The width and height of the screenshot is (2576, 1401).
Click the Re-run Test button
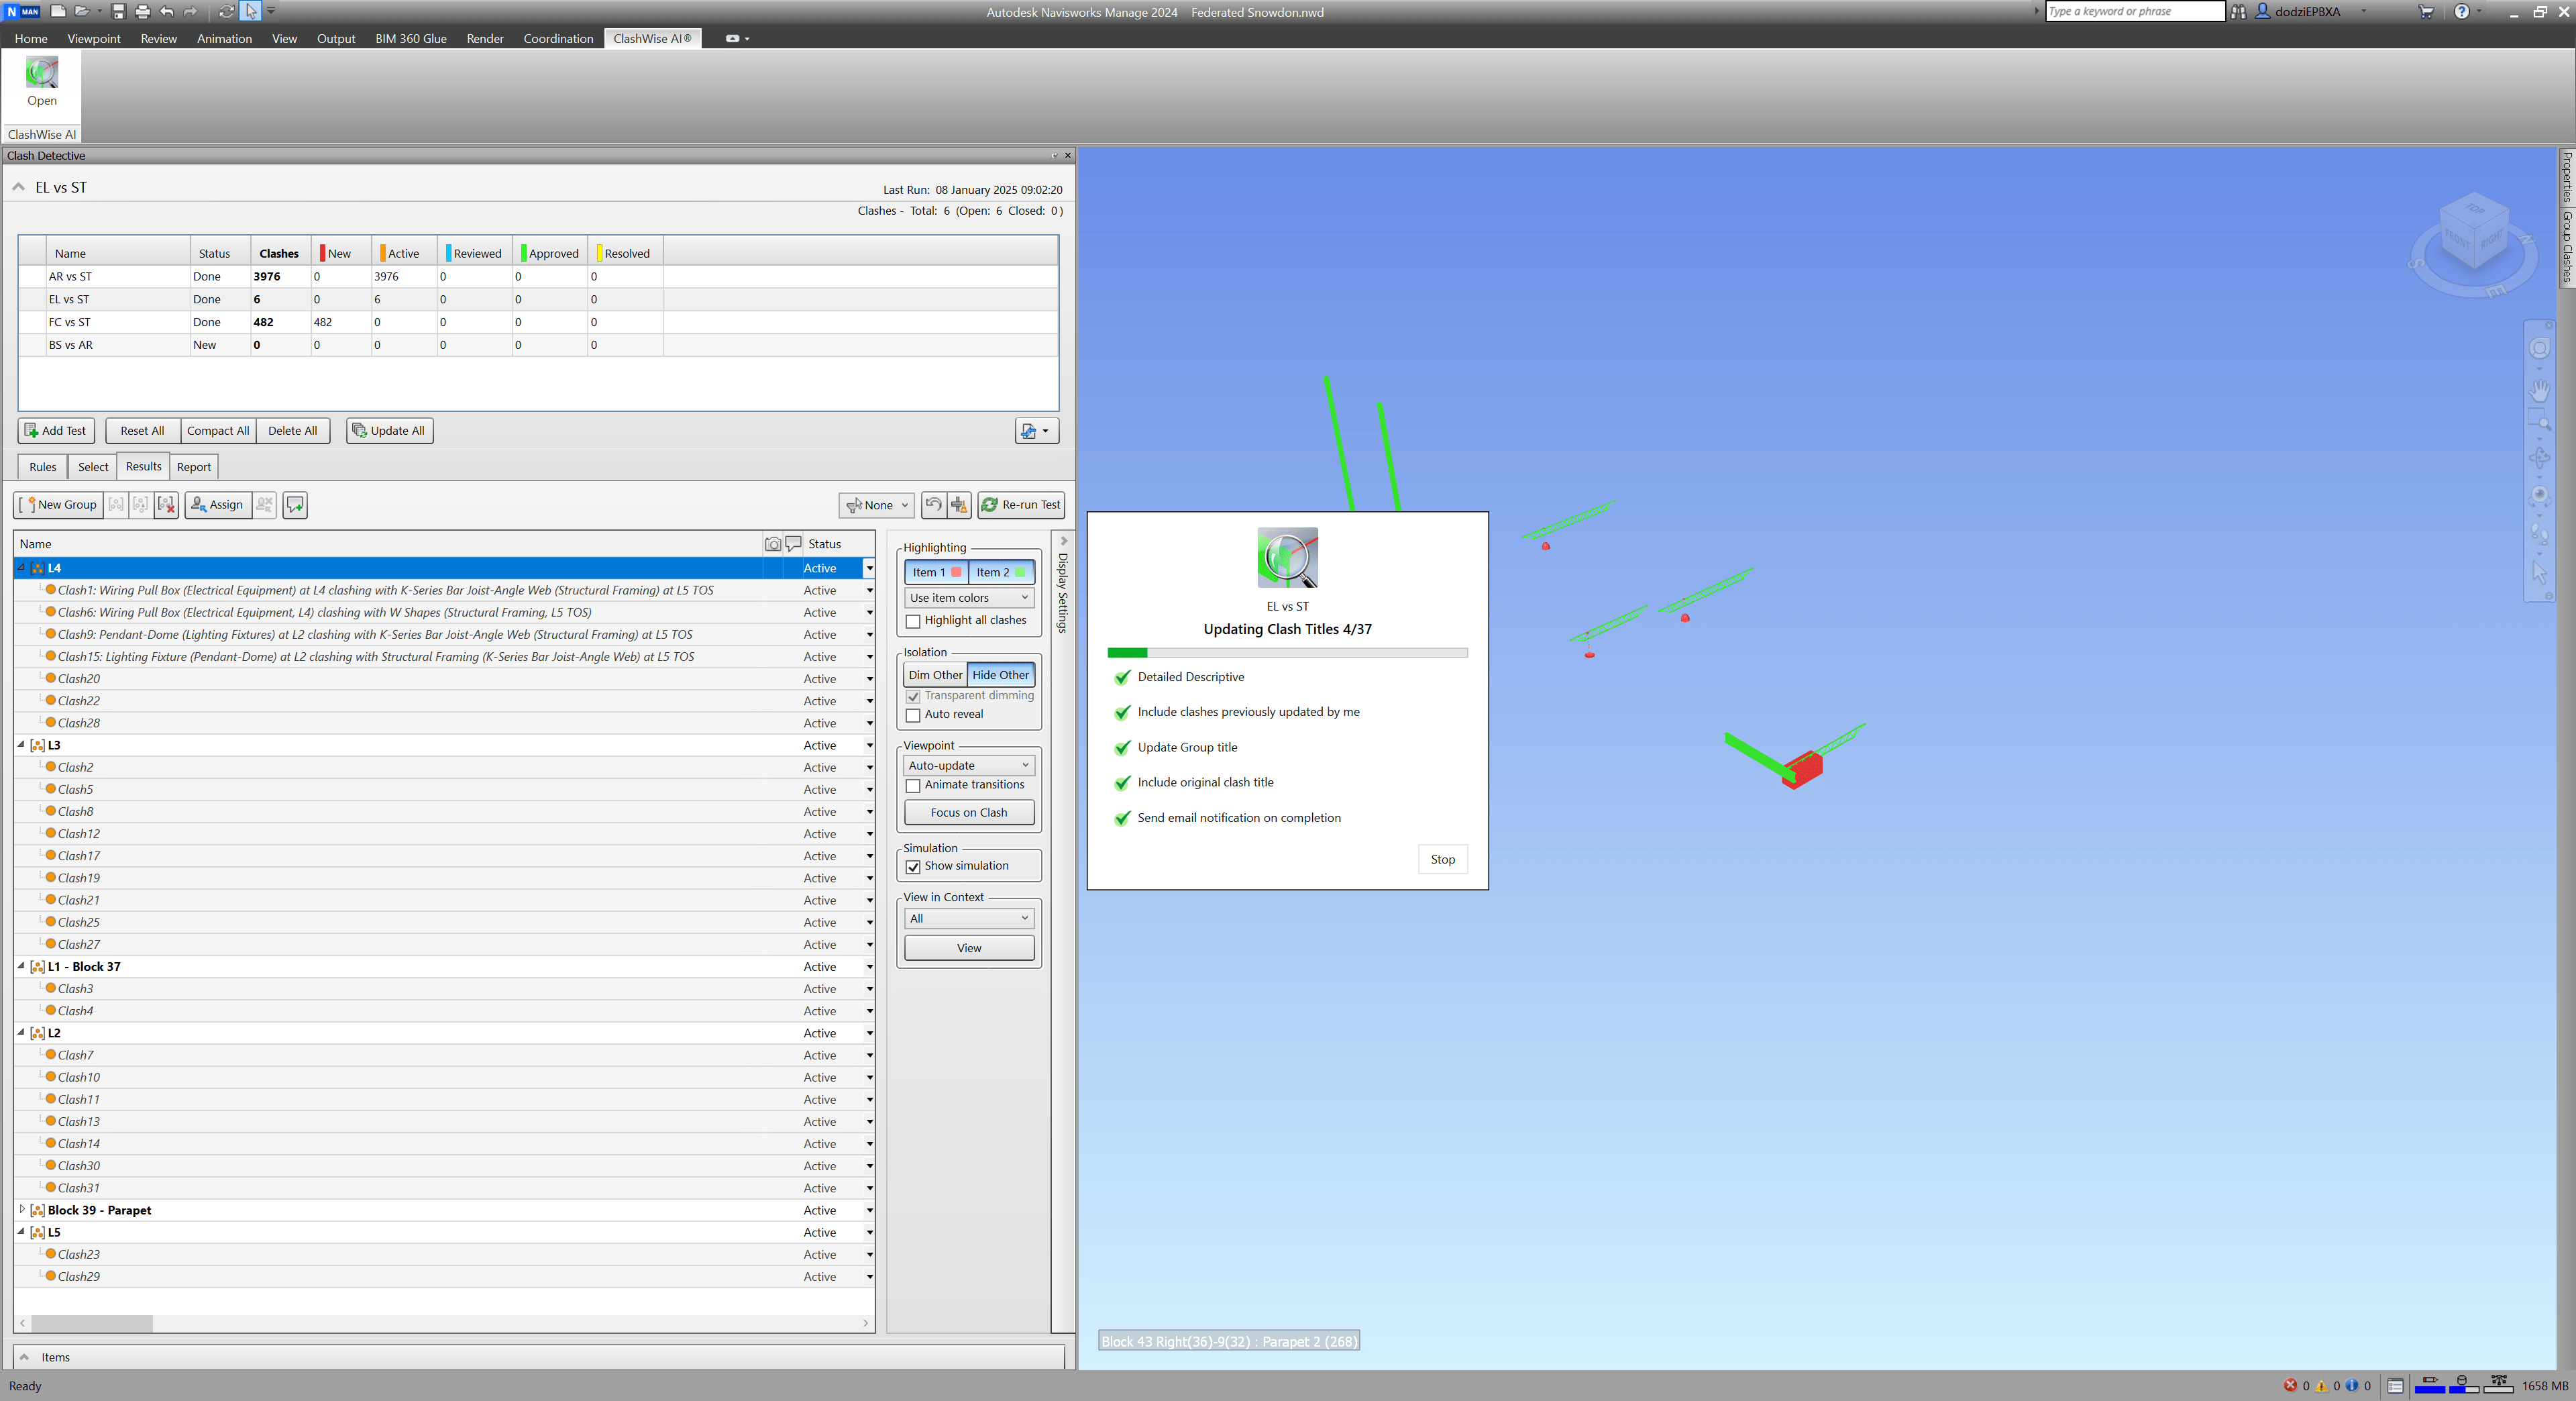(x=1021, y=505)
